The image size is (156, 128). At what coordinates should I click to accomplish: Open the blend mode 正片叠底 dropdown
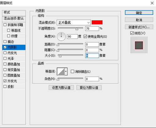(73, 22)
